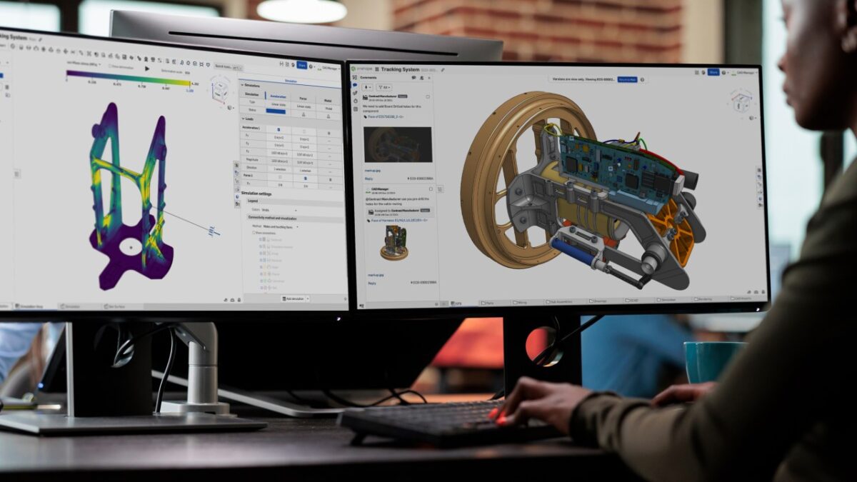The height and width of the screenshot is (482, 857).
Task: Play the deformation animation on the left monitor
Action: coord(147,69)
